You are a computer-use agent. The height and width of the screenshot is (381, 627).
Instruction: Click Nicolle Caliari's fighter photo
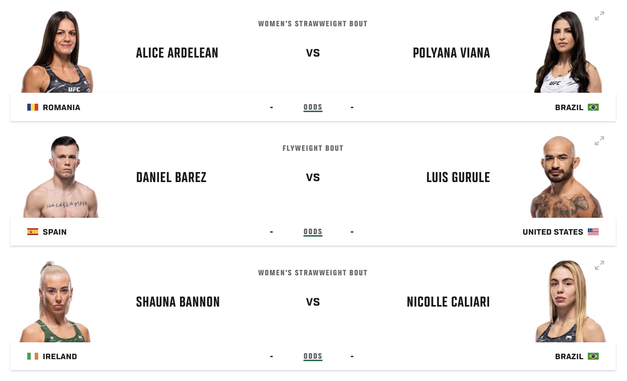click(570, 303)
